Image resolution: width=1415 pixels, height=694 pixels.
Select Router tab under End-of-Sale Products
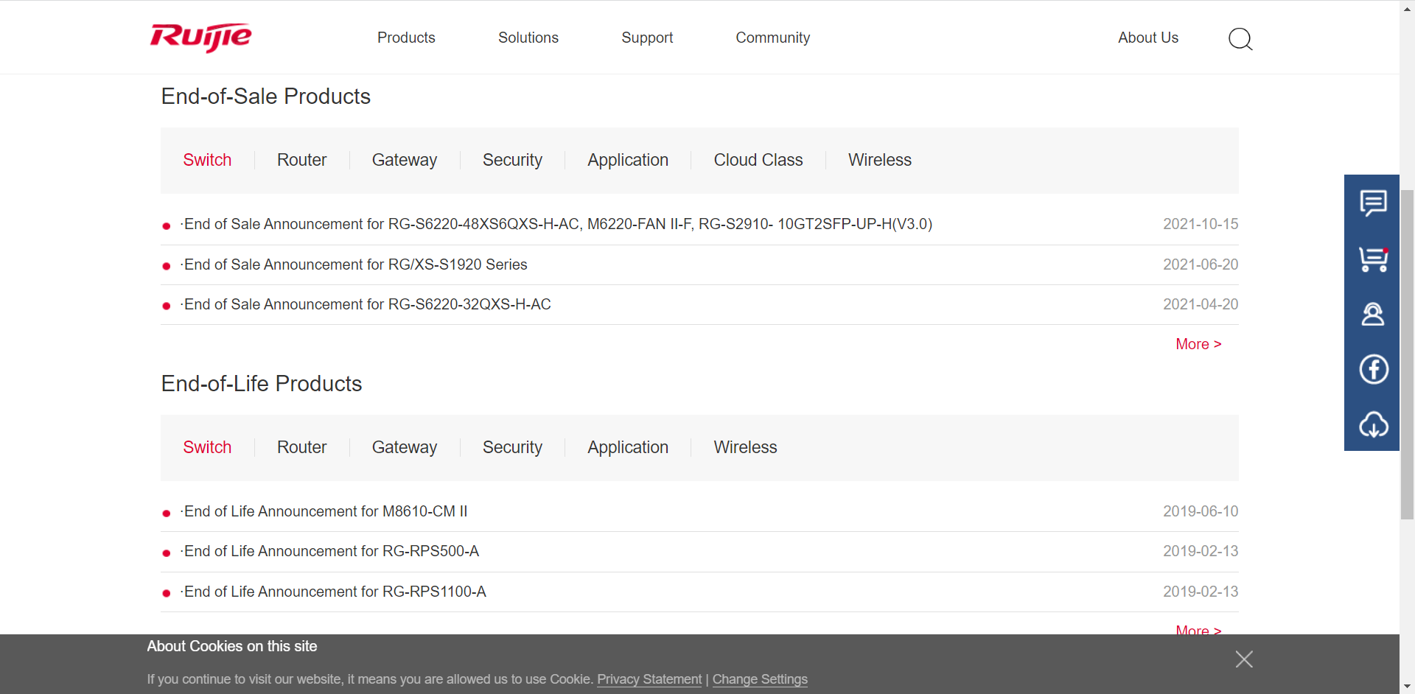(301, 160)
